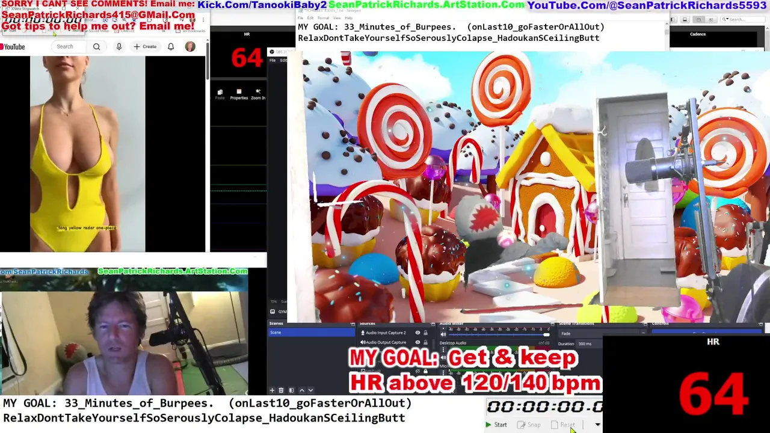Click the Cadence panel label

(x=698, y=34)
